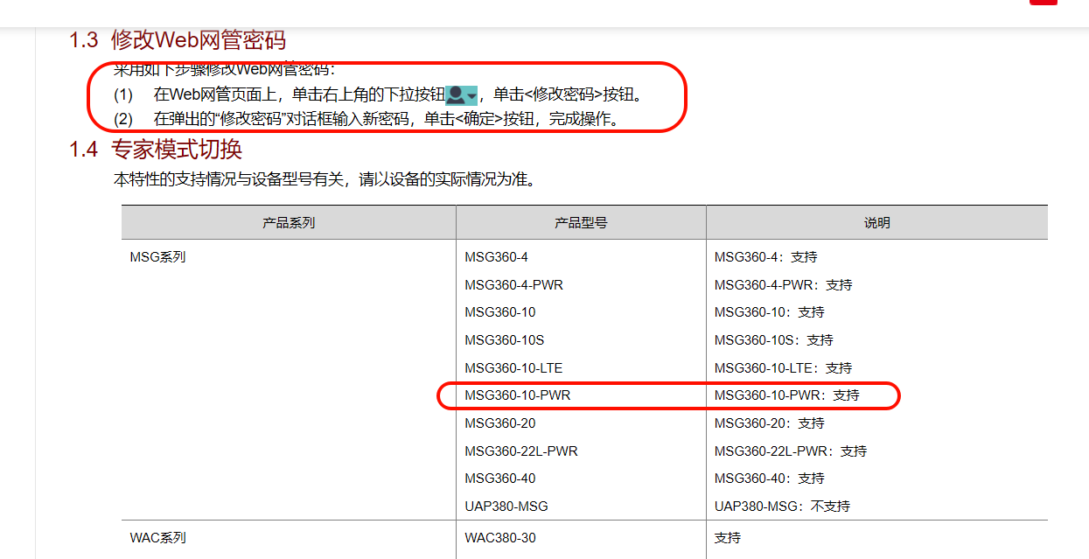Click the user dropdown icon in step one
The width and height of the screenshot is (1089, 559).
coord(461,94)
